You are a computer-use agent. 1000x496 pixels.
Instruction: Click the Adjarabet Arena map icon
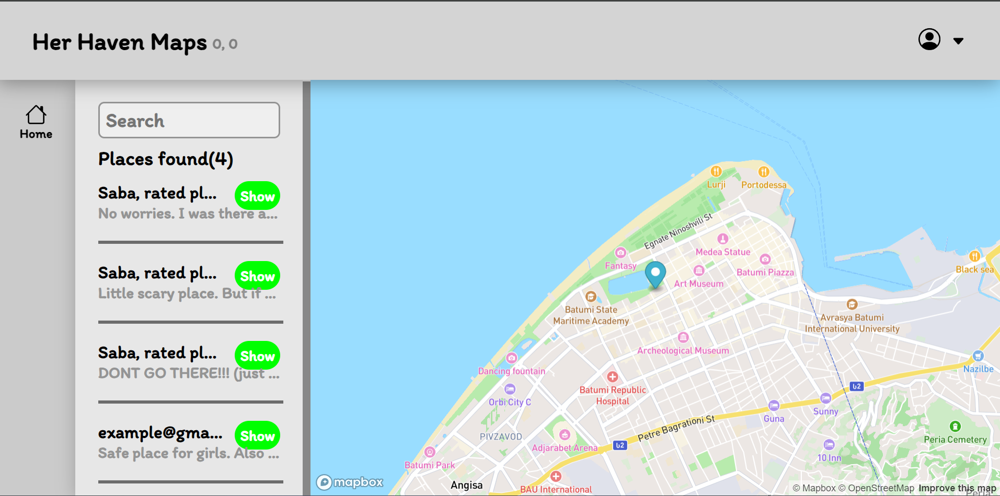pos(565,435)
